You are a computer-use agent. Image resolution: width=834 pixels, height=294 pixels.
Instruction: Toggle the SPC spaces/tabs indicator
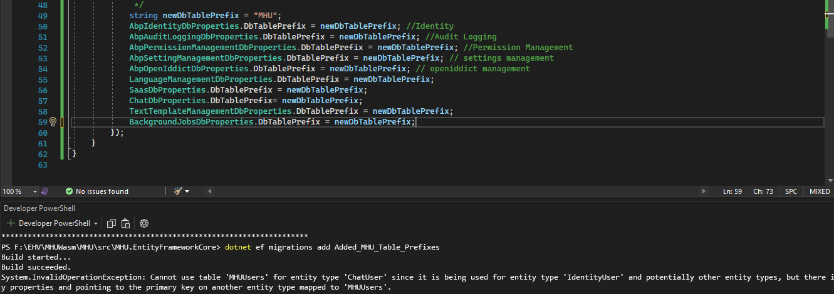click(791, 191)
